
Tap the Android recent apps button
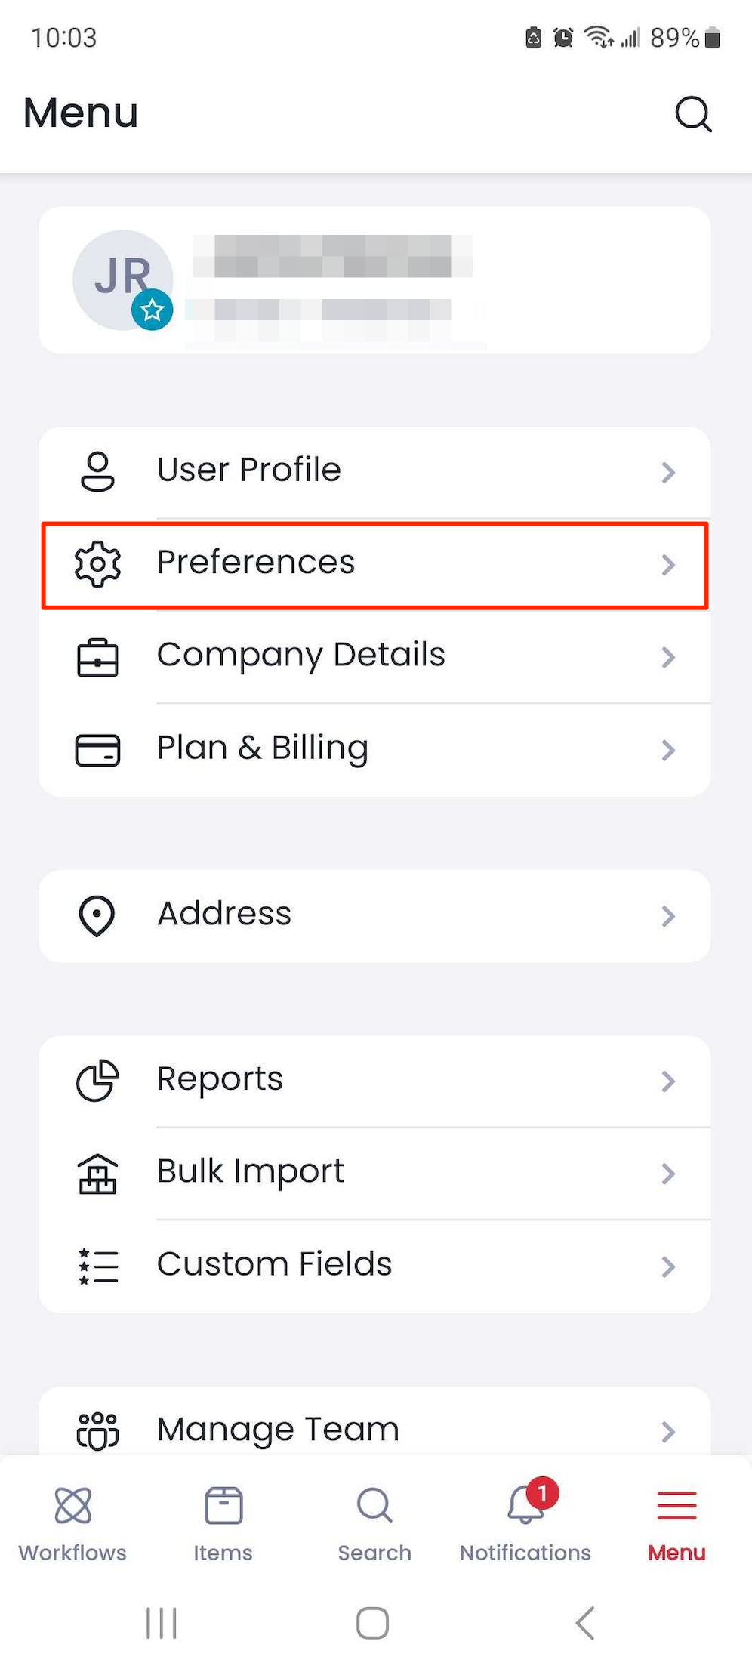(161, 1621)
